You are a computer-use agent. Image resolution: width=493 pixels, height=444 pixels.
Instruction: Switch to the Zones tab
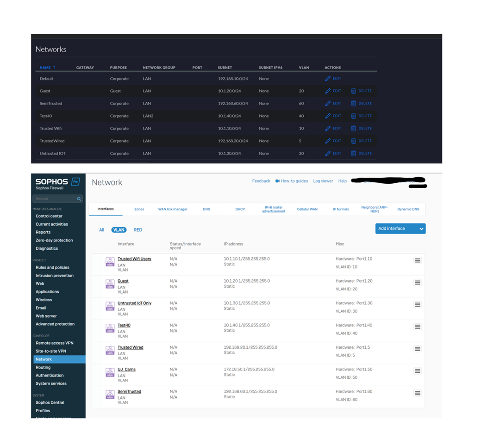139,209
